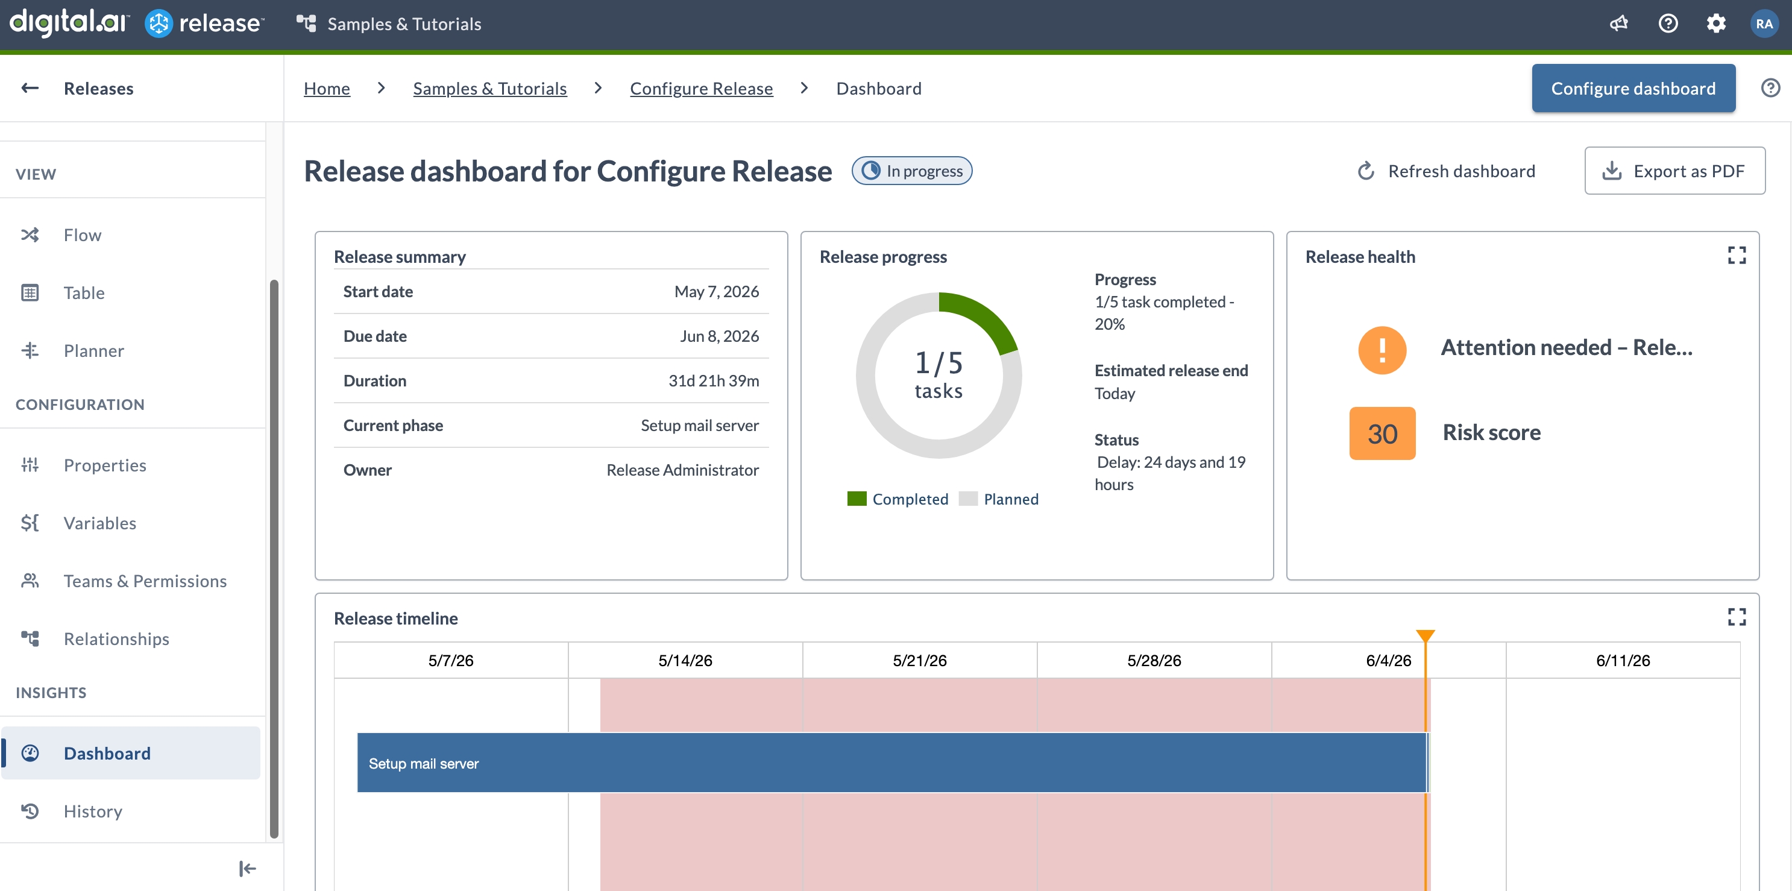Click the orange 30 risk score badge
The height and width of the screenshot is (891, 1792).
[x=1382, y=433]
